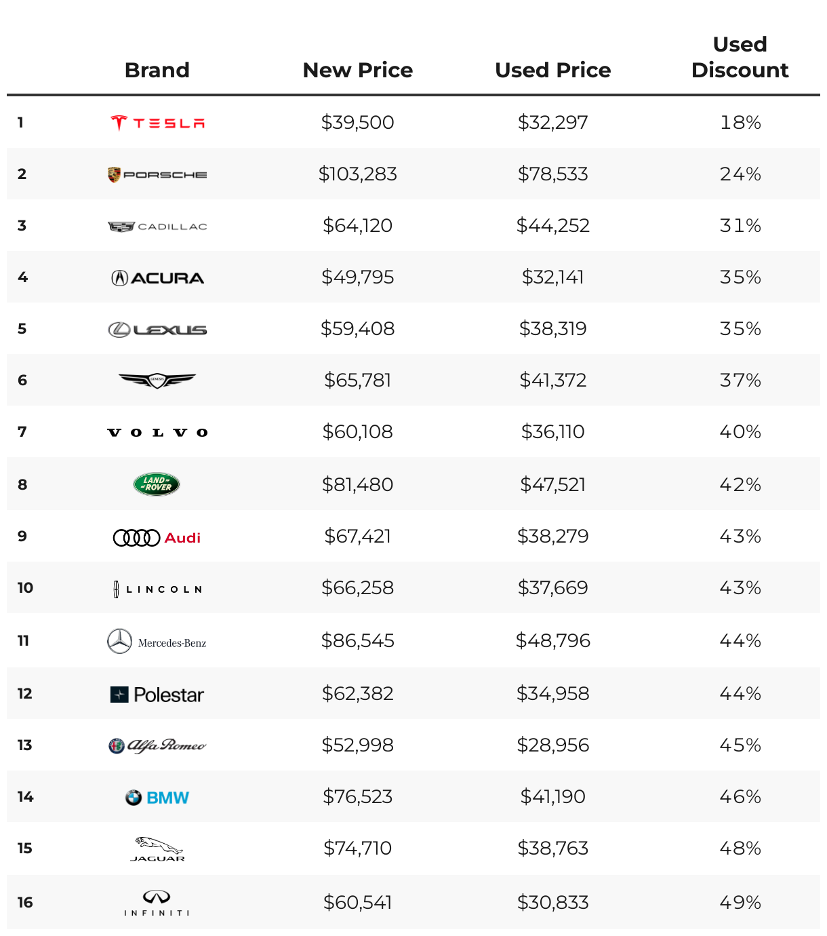The width and height of the screenshot is (827, 936).
Task: Select the Porsche brand logo
Action: [x=157, y=174]
